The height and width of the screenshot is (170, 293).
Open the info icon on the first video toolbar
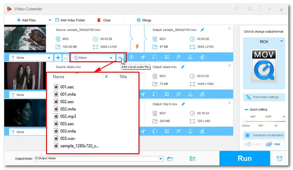click(131, 57)
